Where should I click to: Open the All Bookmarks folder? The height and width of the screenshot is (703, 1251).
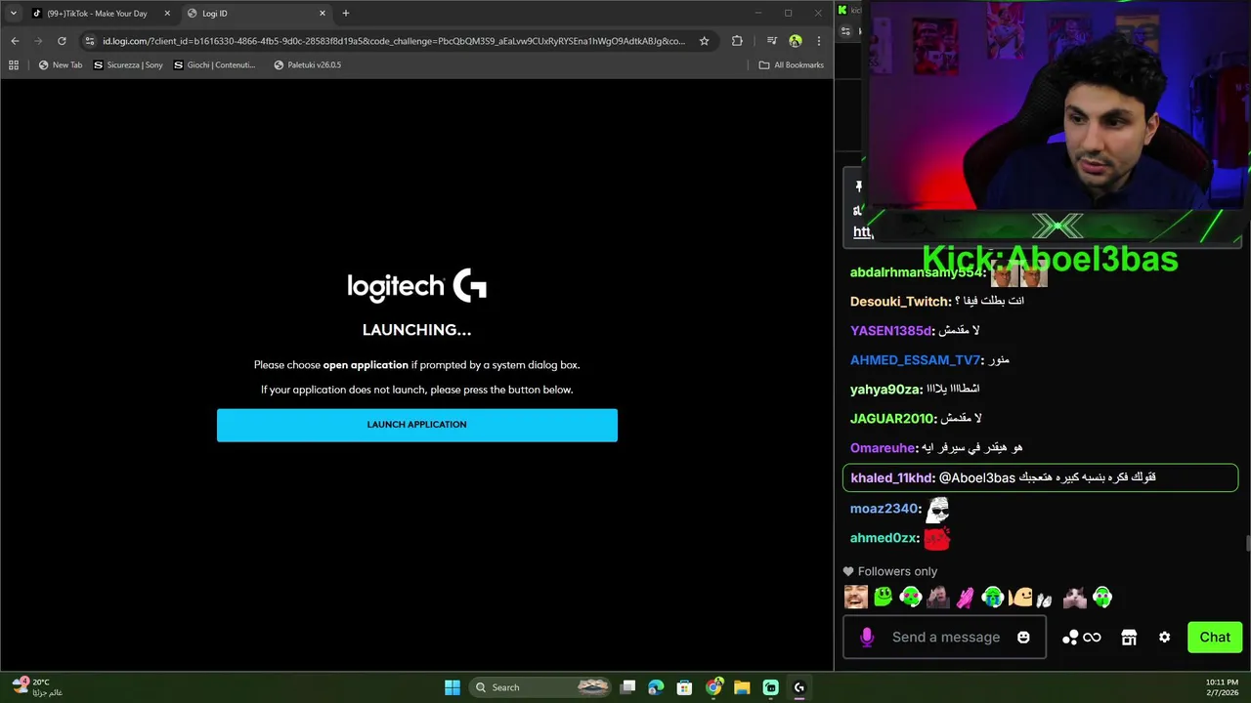pos(792,65)
